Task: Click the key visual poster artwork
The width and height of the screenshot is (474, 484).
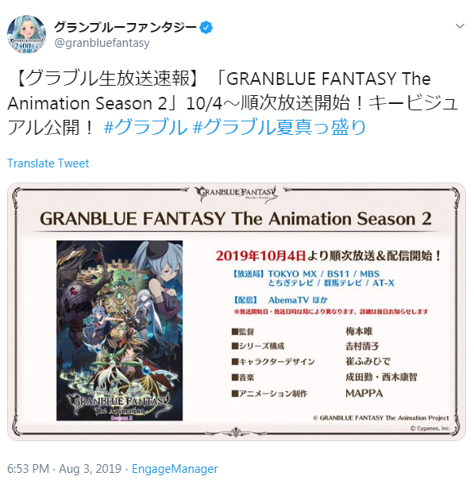Action: 120,331
